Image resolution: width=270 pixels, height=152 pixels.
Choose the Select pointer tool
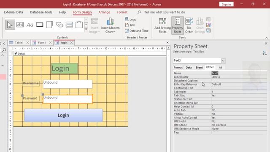point(10,24)
